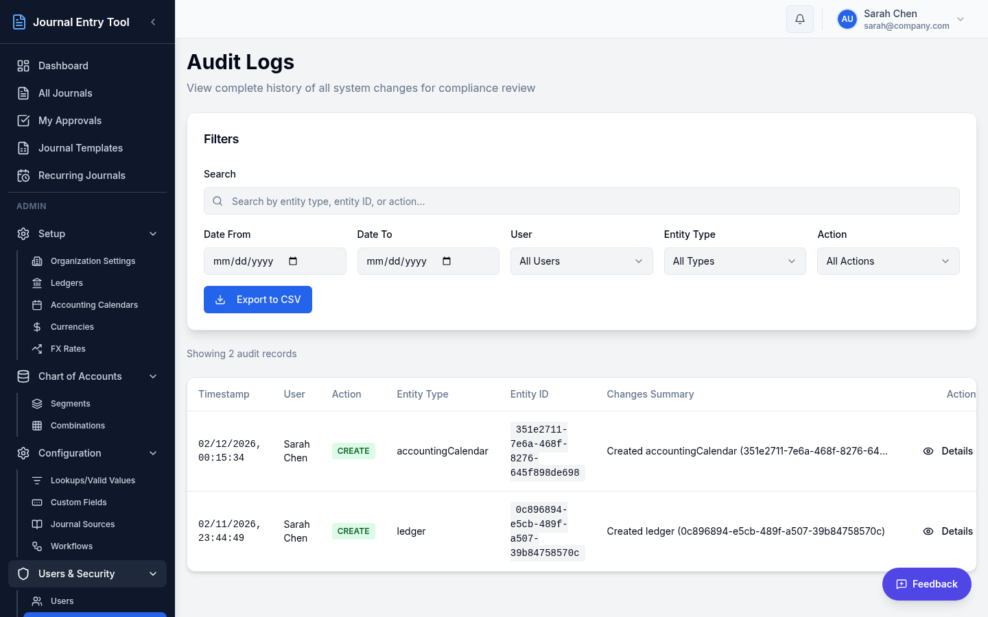Click the Date To input field

point(428,261)
